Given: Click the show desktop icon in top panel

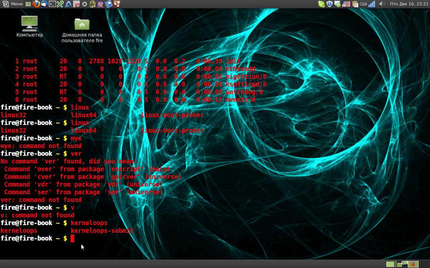Looking at the screenshot, I should 28,4.
